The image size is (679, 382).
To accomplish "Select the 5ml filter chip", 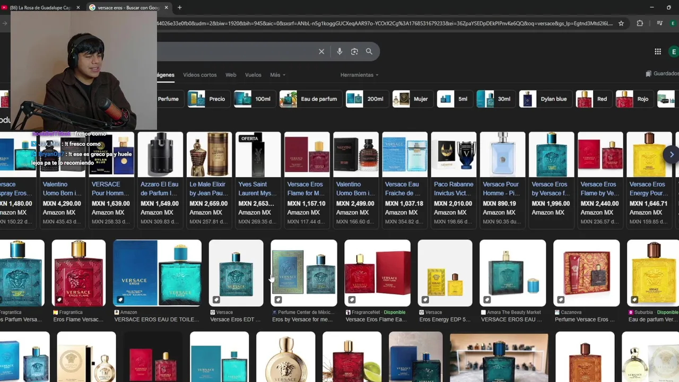I will 455,99.
